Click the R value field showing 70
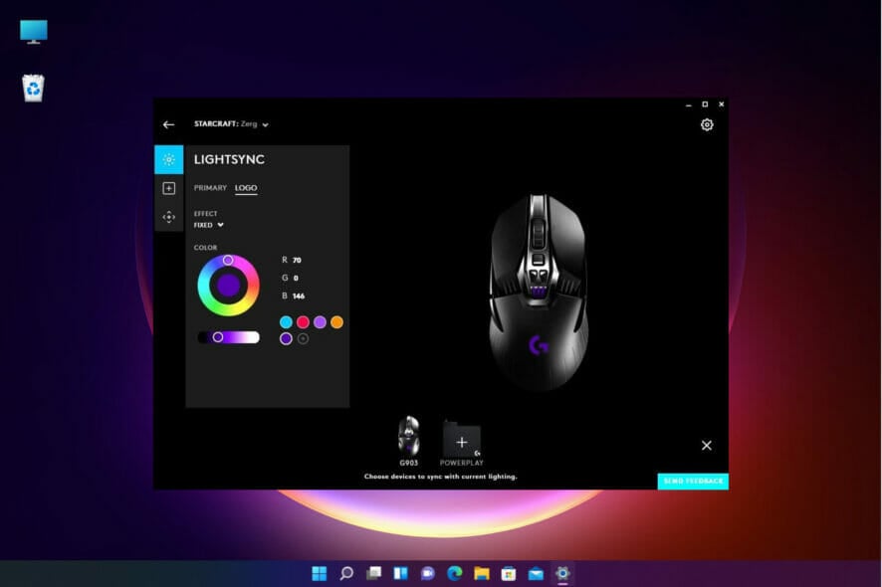 point(298,259)
